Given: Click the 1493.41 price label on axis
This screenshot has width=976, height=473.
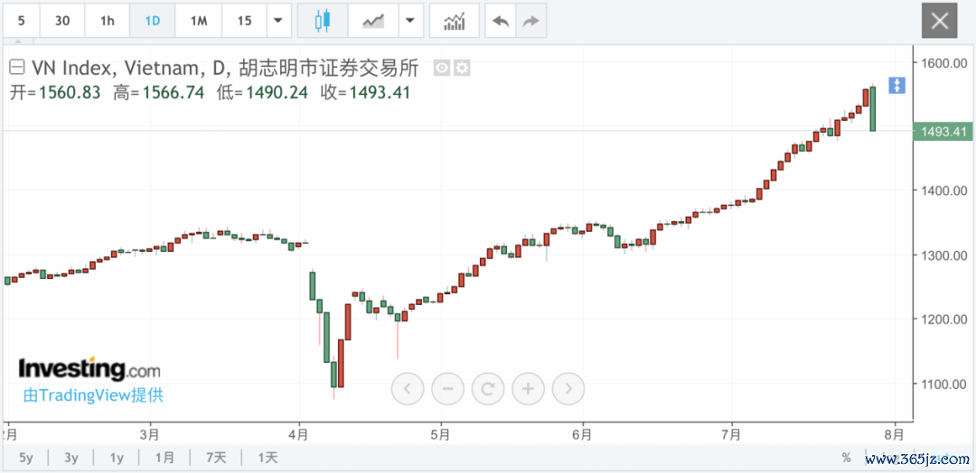Looking at the screenshot, I should [942, 131].
